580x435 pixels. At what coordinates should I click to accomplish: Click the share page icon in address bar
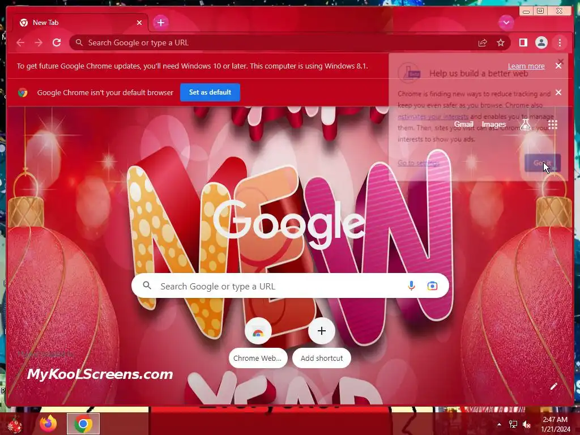483,43
